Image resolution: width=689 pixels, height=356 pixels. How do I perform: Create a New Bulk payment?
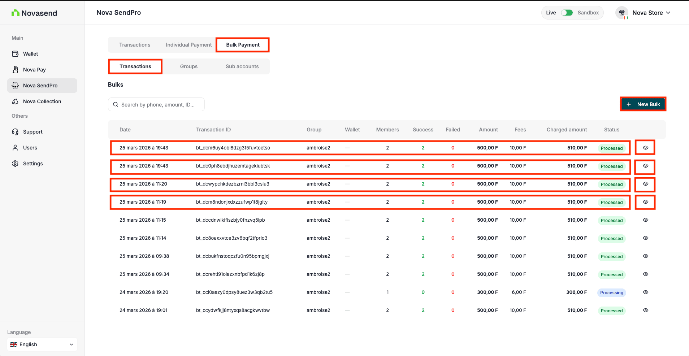click(x=643, y=104)
